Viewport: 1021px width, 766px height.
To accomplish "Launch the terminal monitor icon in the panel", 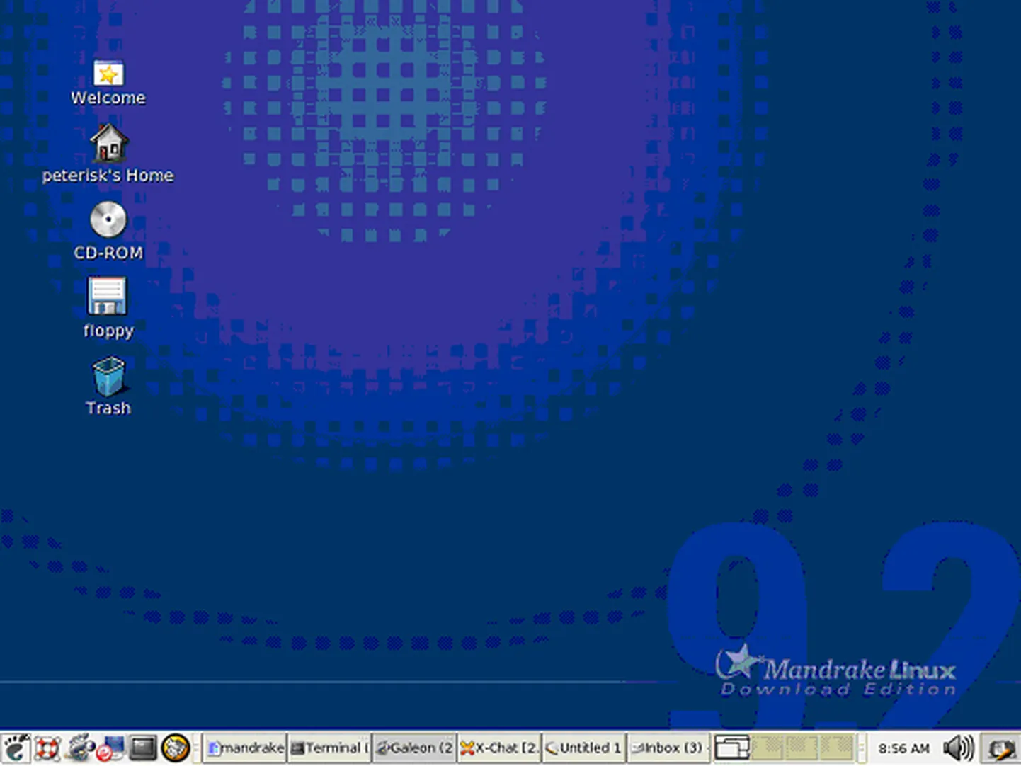I will coord(142,748).
